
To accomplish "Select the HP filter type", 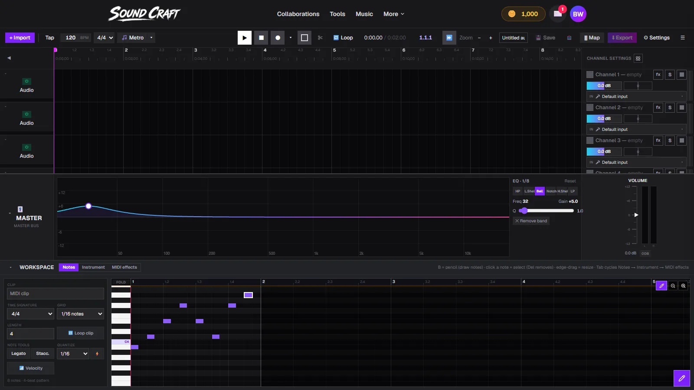I will [518, 191].
